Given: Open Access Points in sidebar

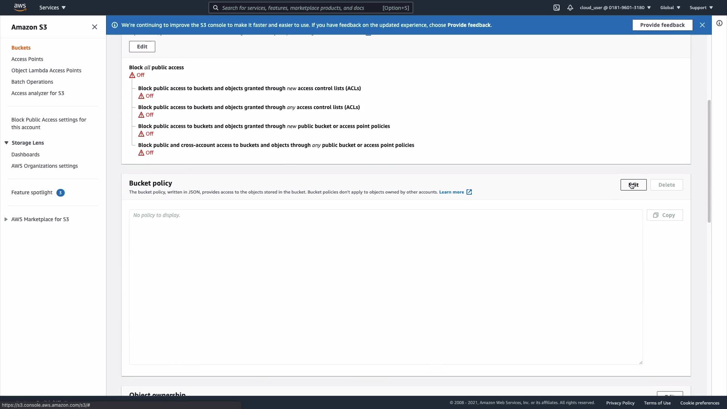Looking at the screenshot, I should 27,59.
